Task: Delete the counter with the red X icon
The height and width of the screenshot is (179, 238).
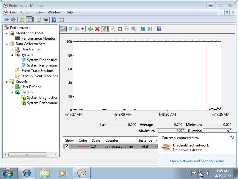Action: [97, 29]
